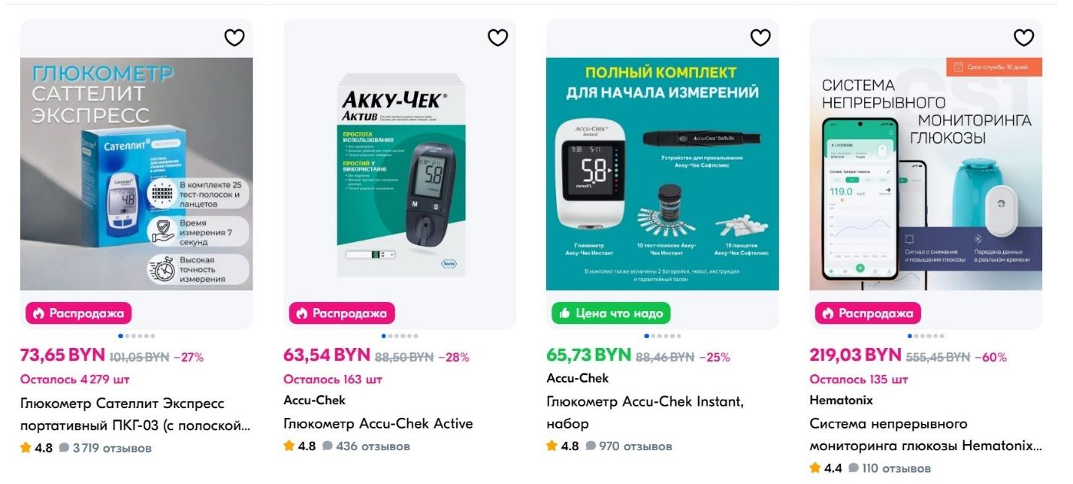
Task: Click Распродажа badge on Hematonix product
Action: [868, 313]
